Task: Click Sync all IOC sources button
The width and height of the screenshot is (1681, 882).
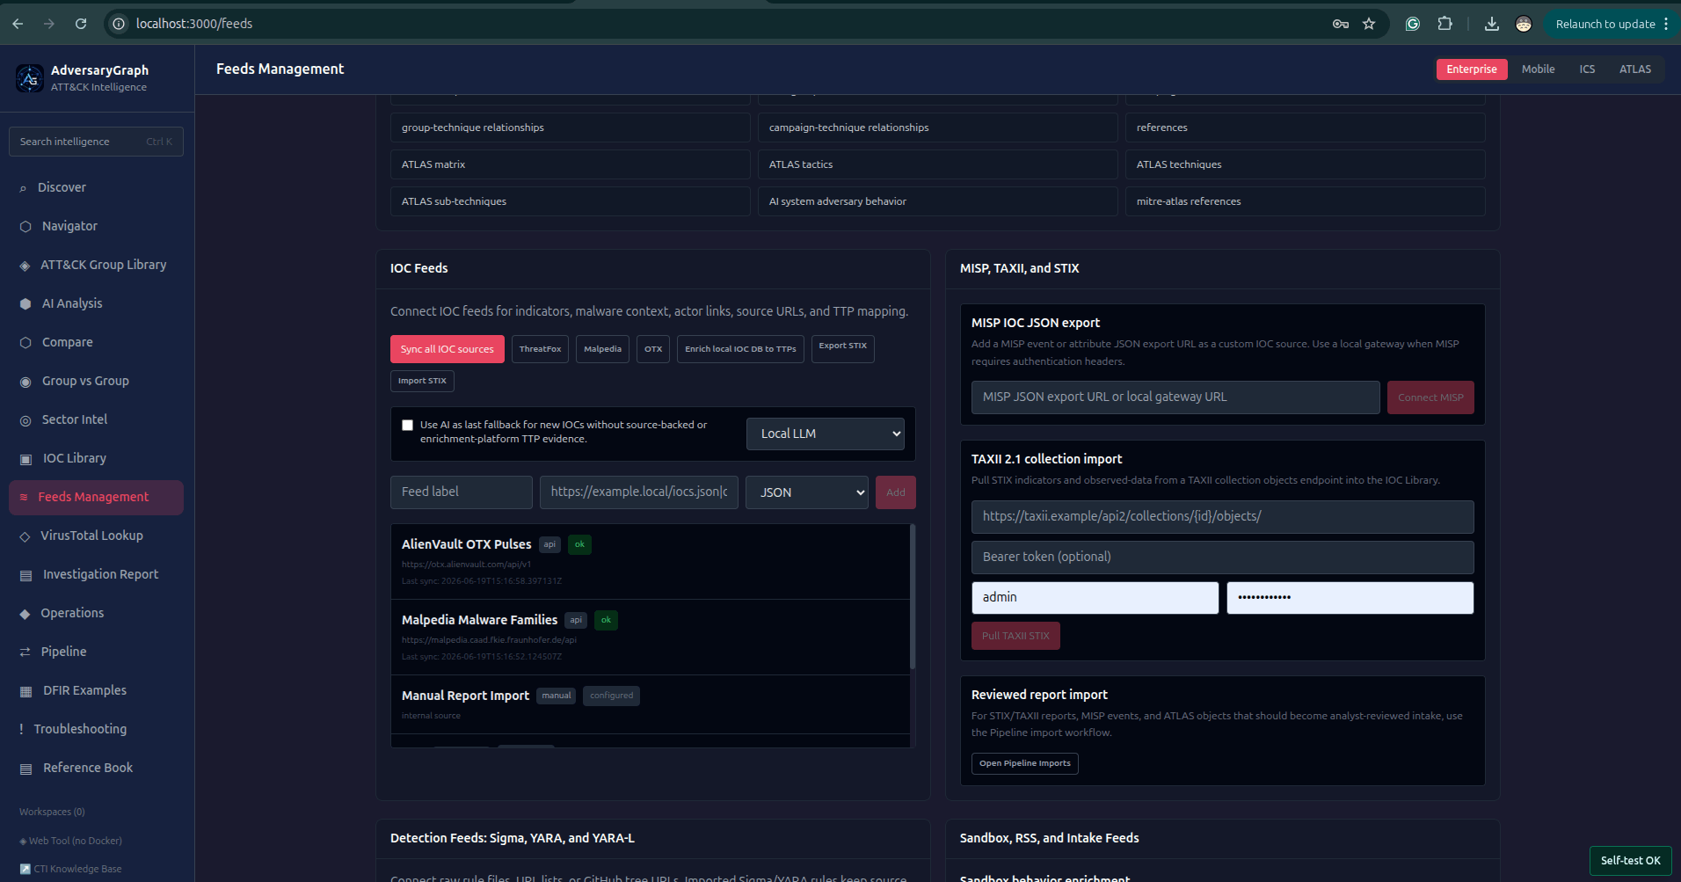Action: pos(448,349)
